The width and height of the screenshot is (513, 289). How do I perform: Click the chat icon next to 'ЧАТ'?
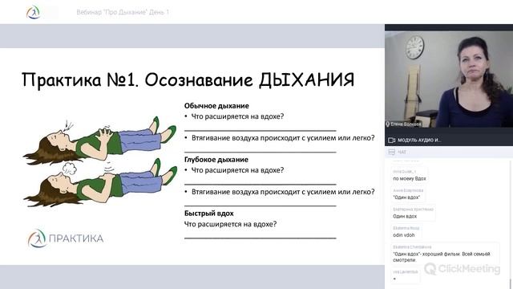392,152
